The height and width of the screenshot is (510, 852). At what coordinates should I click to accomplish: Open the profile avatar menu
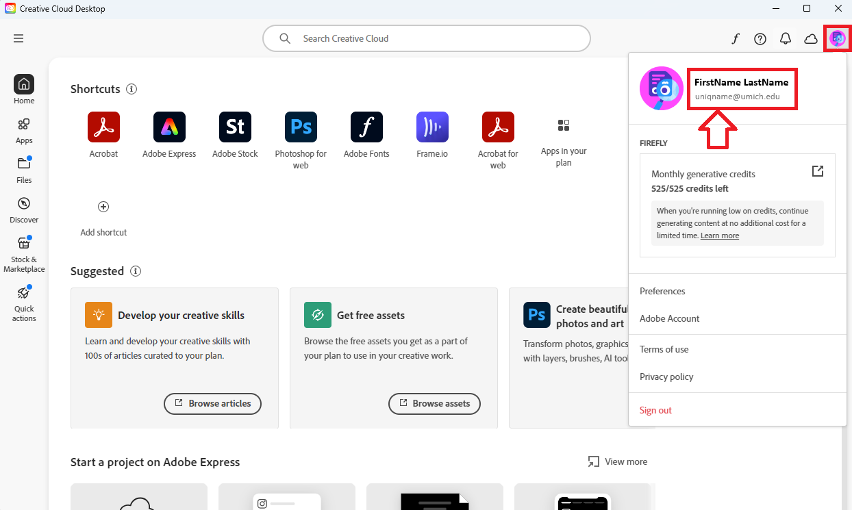(x=837, y=38)
